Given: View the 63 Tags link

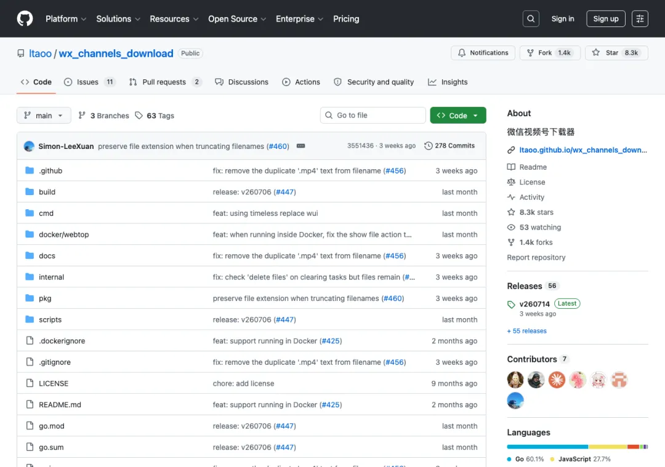Looking at the screenshot, I should pyautogui.click(x=155, y=115).
